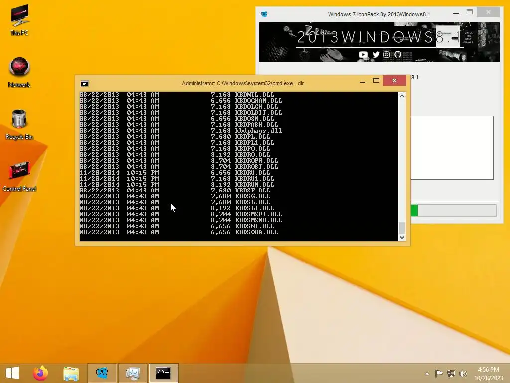The height and width of the screenshot is (383, 510).
Task: Click the KBDRO.DLL entry
Action: [x=175, y=155]
